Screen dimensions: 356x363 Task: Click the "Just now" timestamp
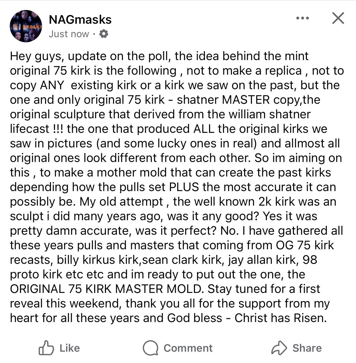click(69, 34)
